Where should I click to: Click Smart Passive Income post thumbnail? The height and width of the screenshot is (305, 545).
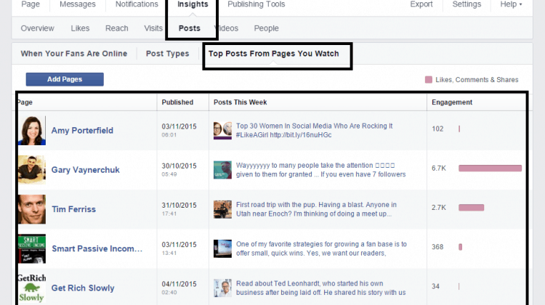pos(222,249)
